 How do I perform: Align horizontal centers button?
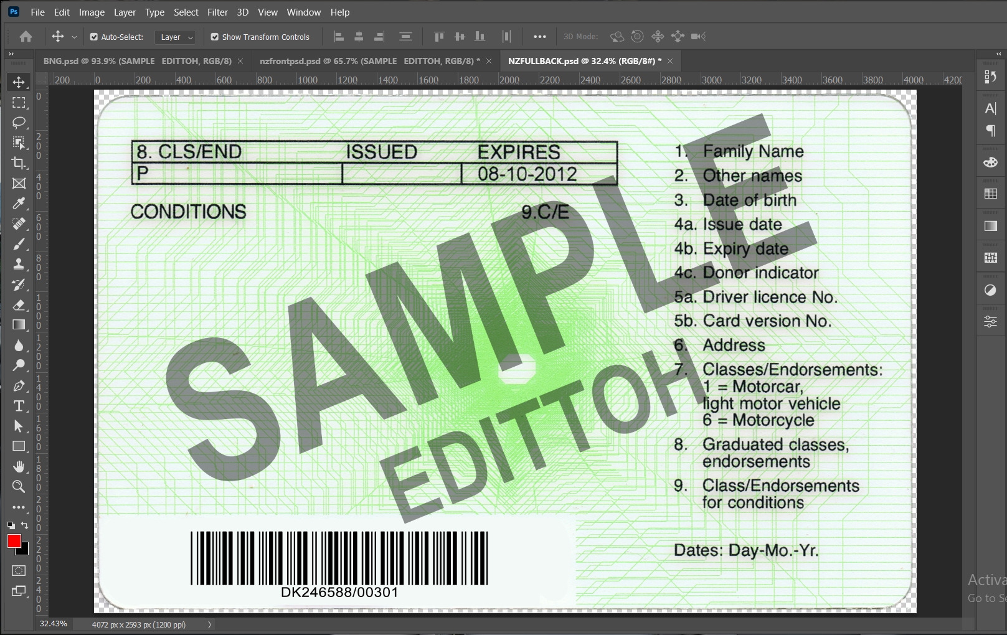359,37
